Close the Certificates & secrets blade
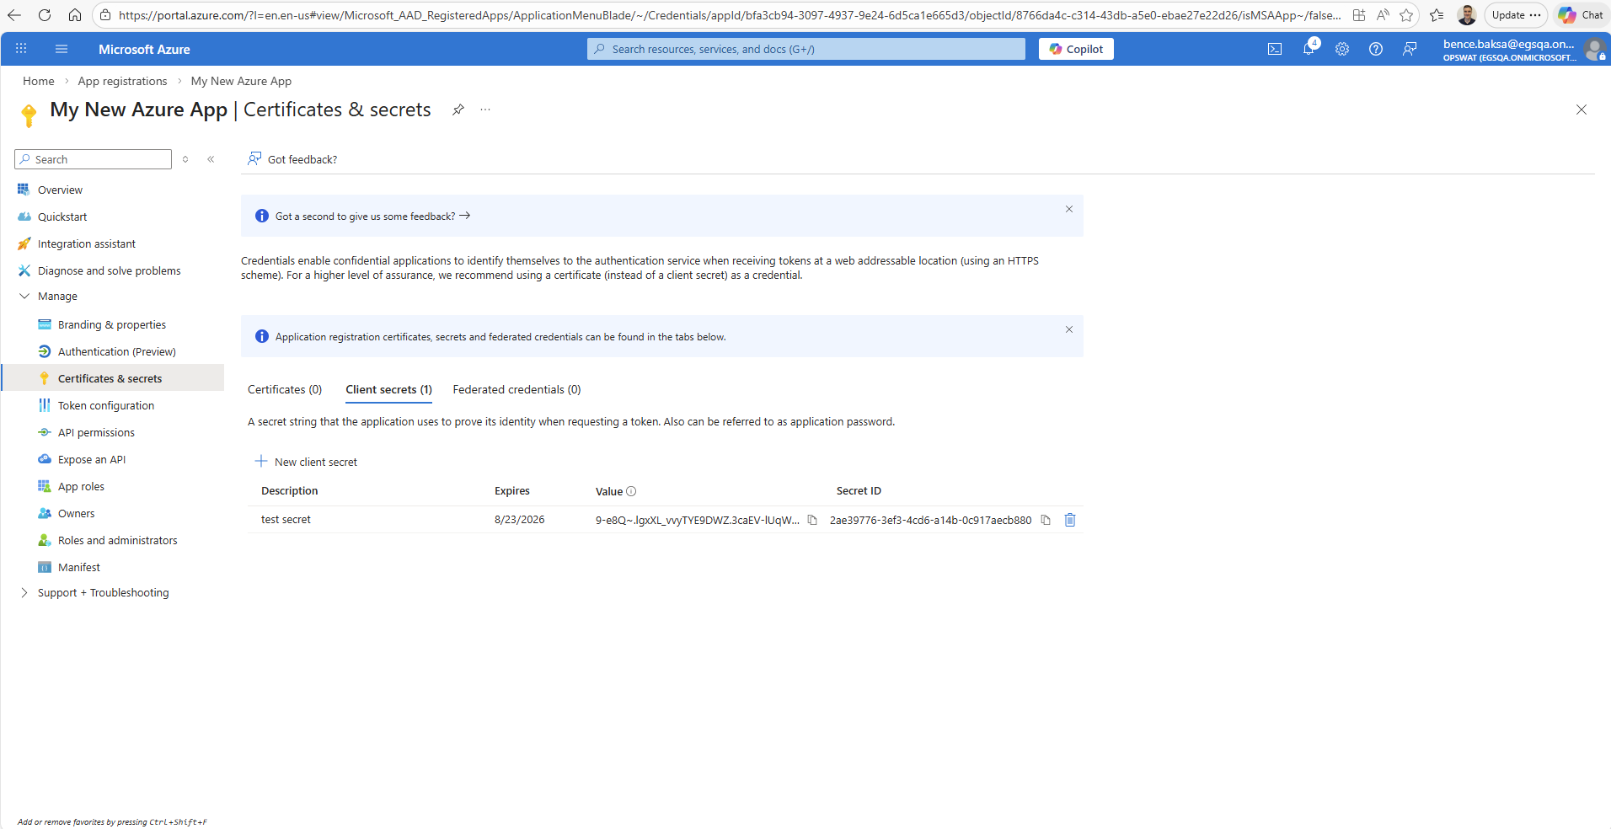Viewport: 1611px width, 829px height. point(1582,110)
